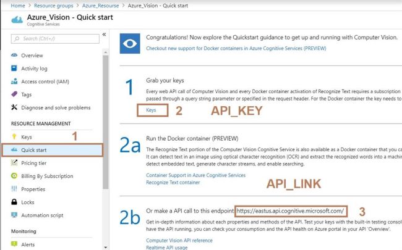Click the Access control (IAM) people icon
Viewport: 402px width, 250px height.
tap(14, 81)
